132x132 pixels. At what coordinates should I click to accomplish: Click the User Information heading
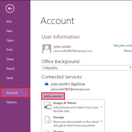coord(60,37)
